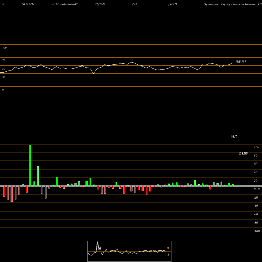262x262 pixels.
Task: Click the SI & MR header text
Action: pos(28,4)
